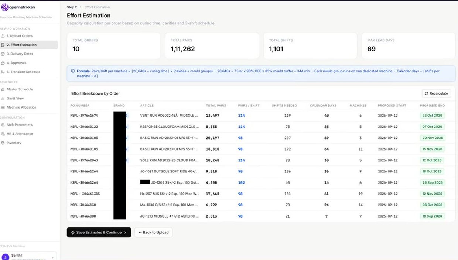Screen dimensions: 458x260
Task: Click the Total Shifts summary card
Action: point(310,46)
